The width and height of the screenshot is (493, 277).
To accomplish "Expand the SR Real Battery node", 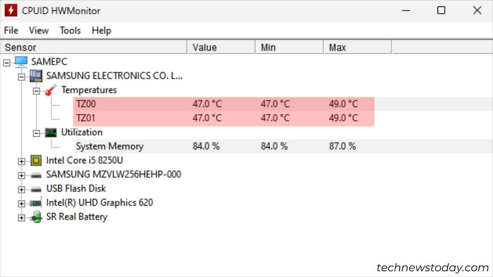I will coord(21,217).
